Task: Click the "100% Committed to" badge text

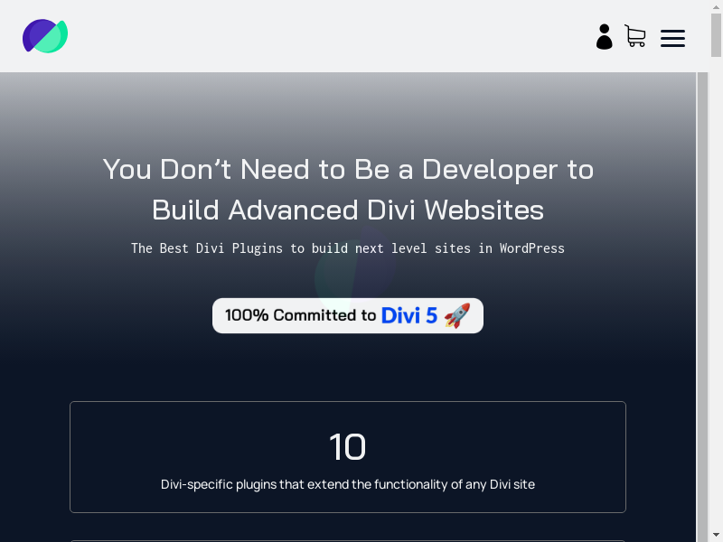Action: click(300, 315)
